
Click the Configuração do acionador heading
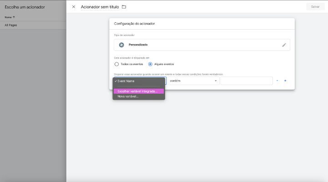click(x=134, y=24)
